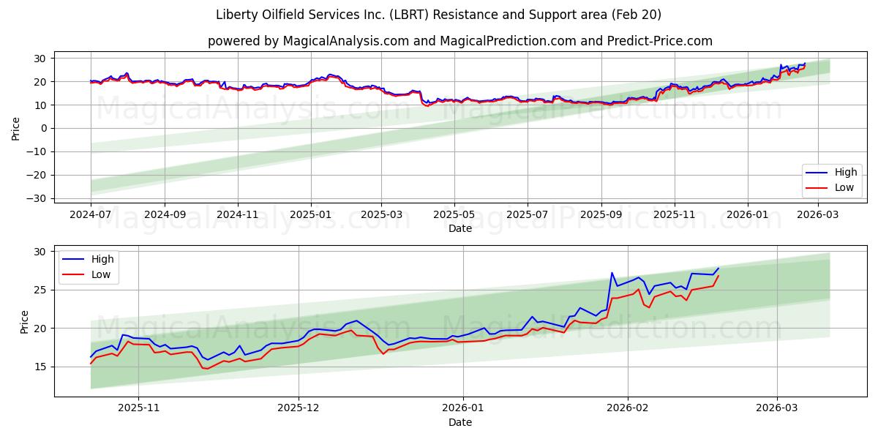Screen dimensions: 878x439
Task: Click the -10 price tick on top chart
Action: coord(37,151)
